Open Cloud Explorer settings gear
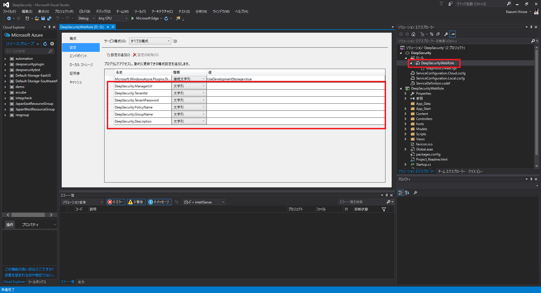The height and width of the screenshot is (293, 541). pos(52,44)
